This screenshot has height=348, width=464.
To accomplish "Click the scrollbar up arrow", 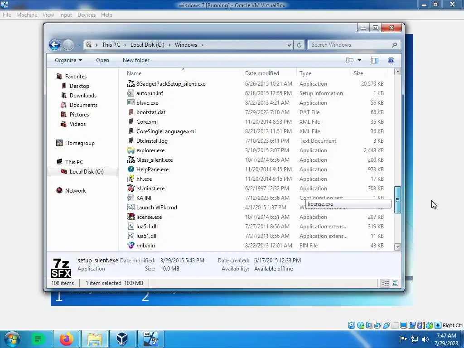I will point(398,72).
